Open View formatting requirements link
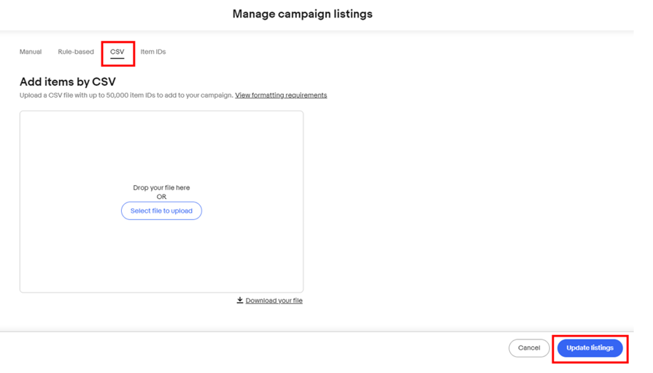Image resolution: width=653 pixels, height=373 pixels. 281,95
